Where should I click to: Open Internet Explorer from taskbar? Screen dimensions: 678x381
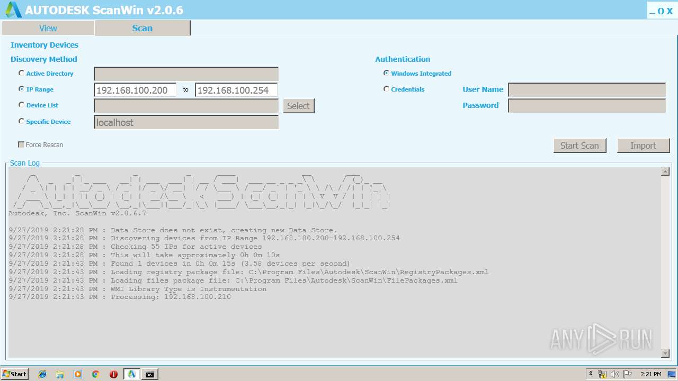pyautogui.click(x=42, y=374)
